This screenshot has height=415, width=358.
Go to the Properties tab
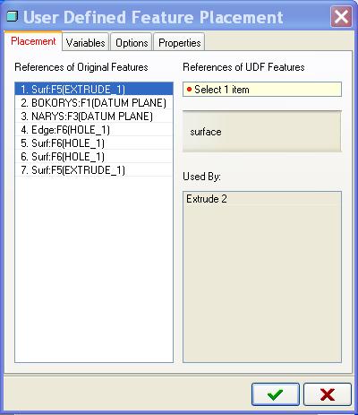coord(179,42)
